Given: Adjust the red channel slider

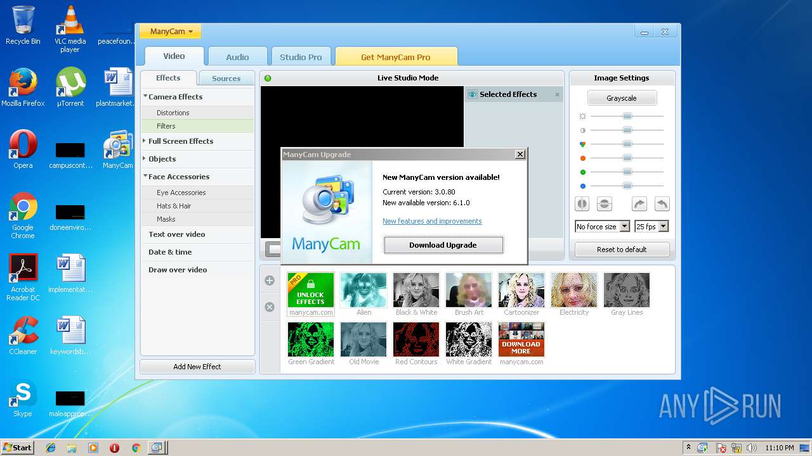Looking at the screenshot, I should tap(627, 158).
